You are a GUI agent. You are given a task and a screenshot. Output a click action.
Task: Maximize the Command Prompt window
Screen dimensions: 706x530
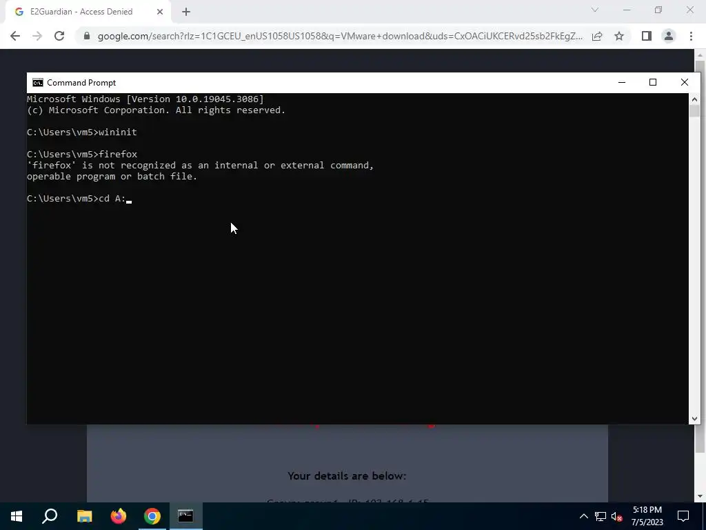[653, 83]
